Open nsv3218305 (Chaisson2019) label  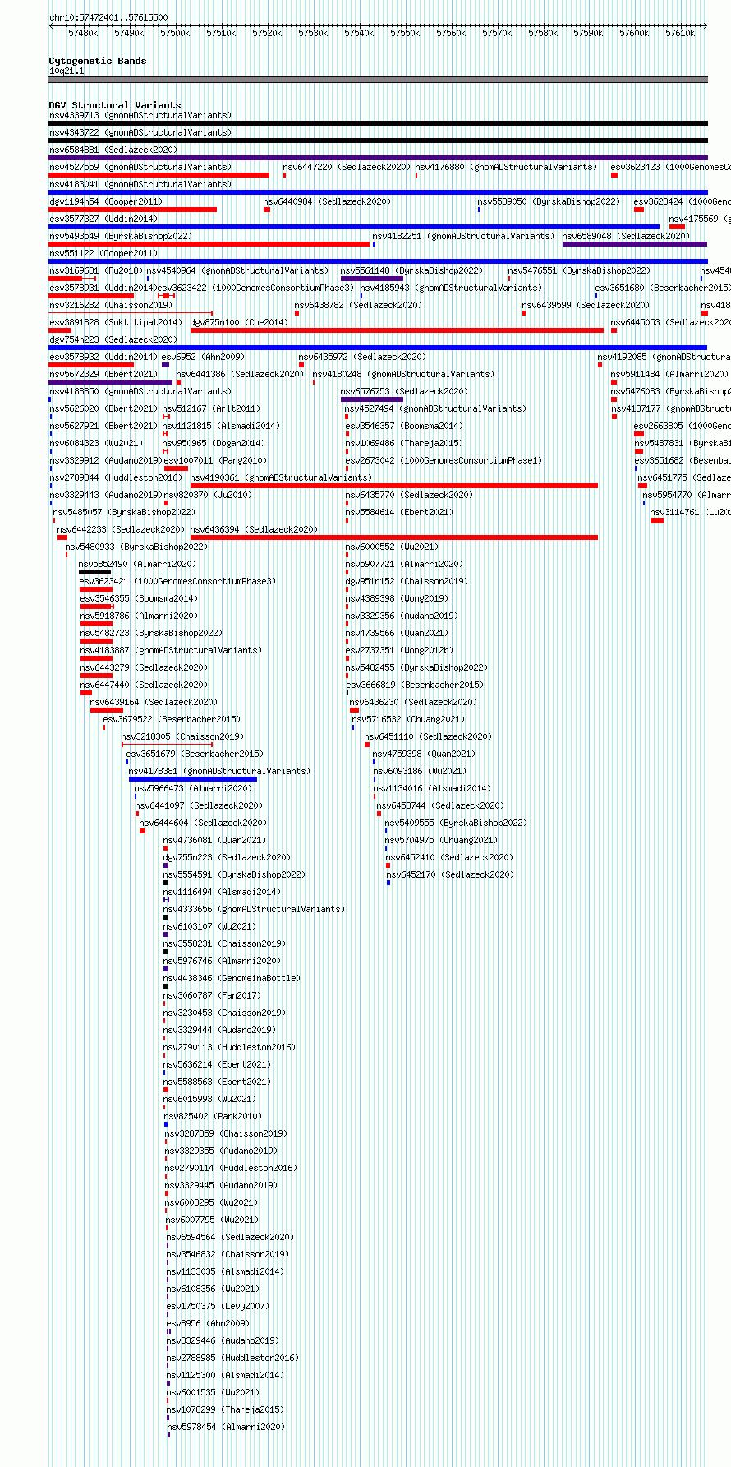coord(182,736)
